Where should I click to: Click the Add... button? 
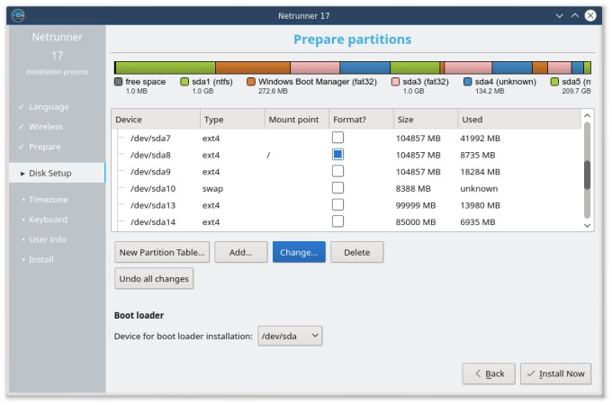(241, 252)
